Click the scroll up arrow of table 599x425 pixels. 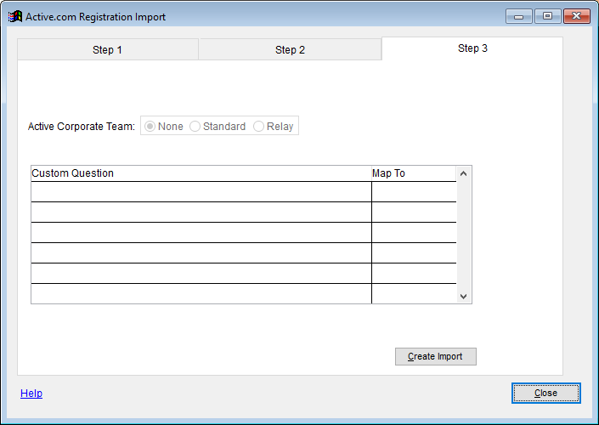click(464, 174)
